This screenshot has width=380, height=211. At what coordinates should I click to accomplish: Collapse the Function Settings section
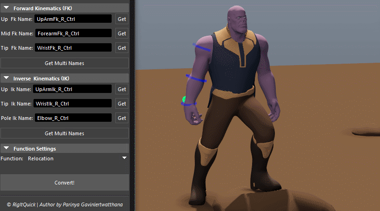7,148
